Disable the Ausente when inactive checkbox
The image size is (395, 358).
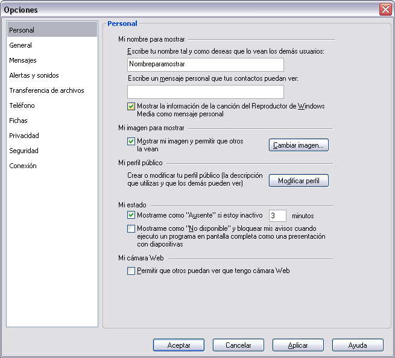(x=131, y=215)
